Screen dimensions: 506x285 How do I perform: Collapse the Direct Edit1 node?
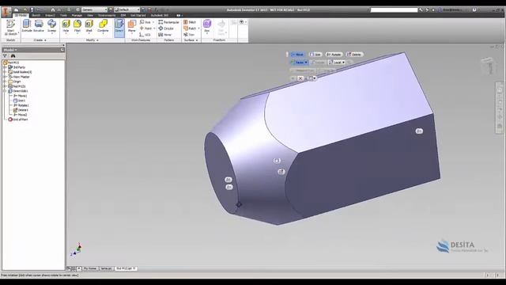(x=5, y=91)
